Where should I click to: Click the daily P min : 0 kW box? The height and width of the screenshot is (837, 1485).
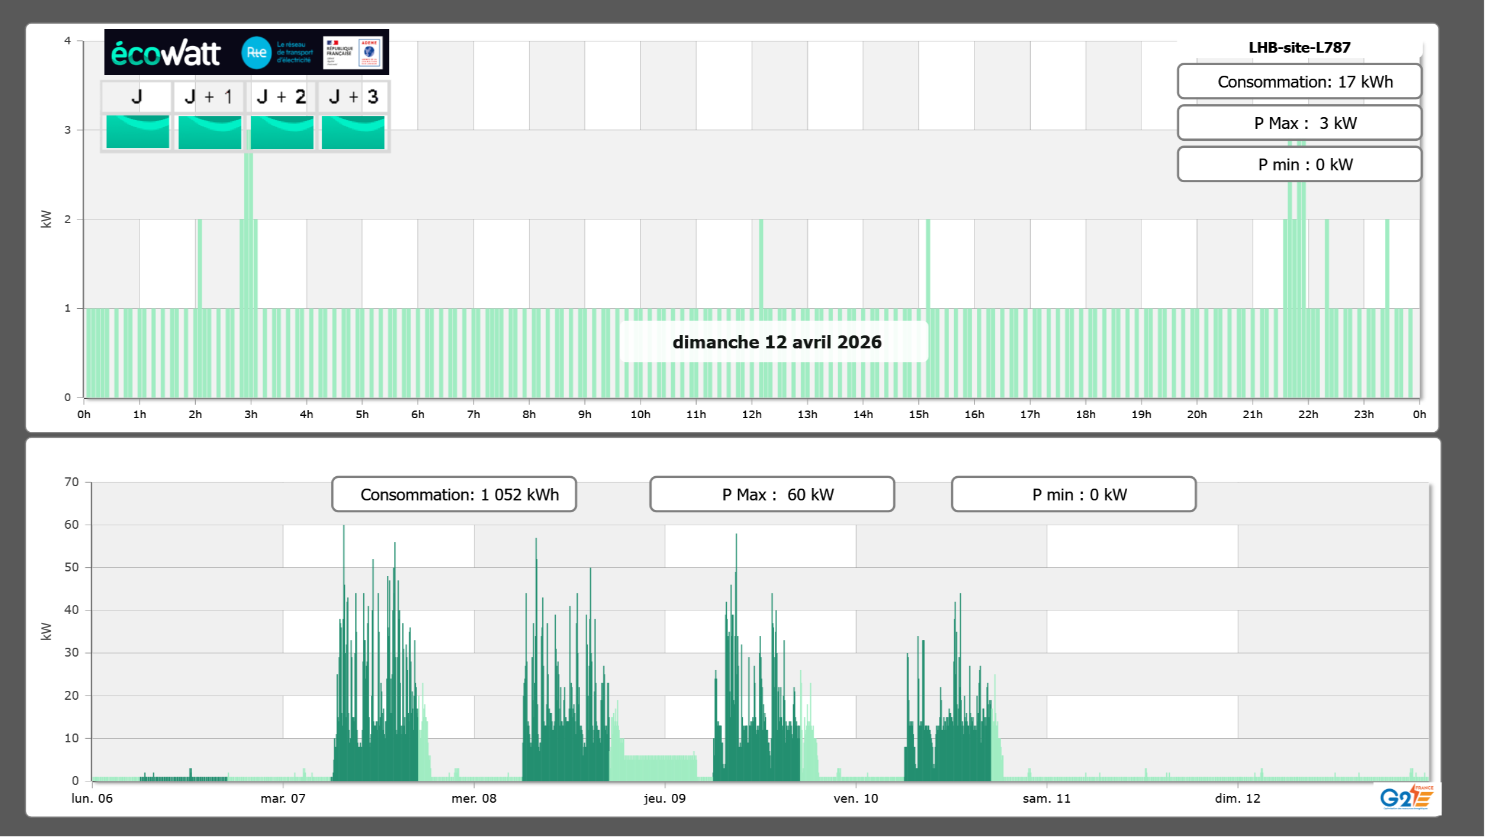click(1299, 164)
